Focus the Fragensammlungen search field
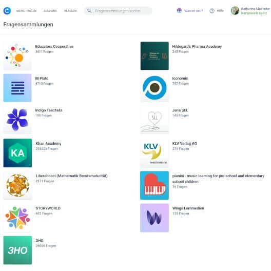Screen dimensions: 271x271 pos(118,11)
